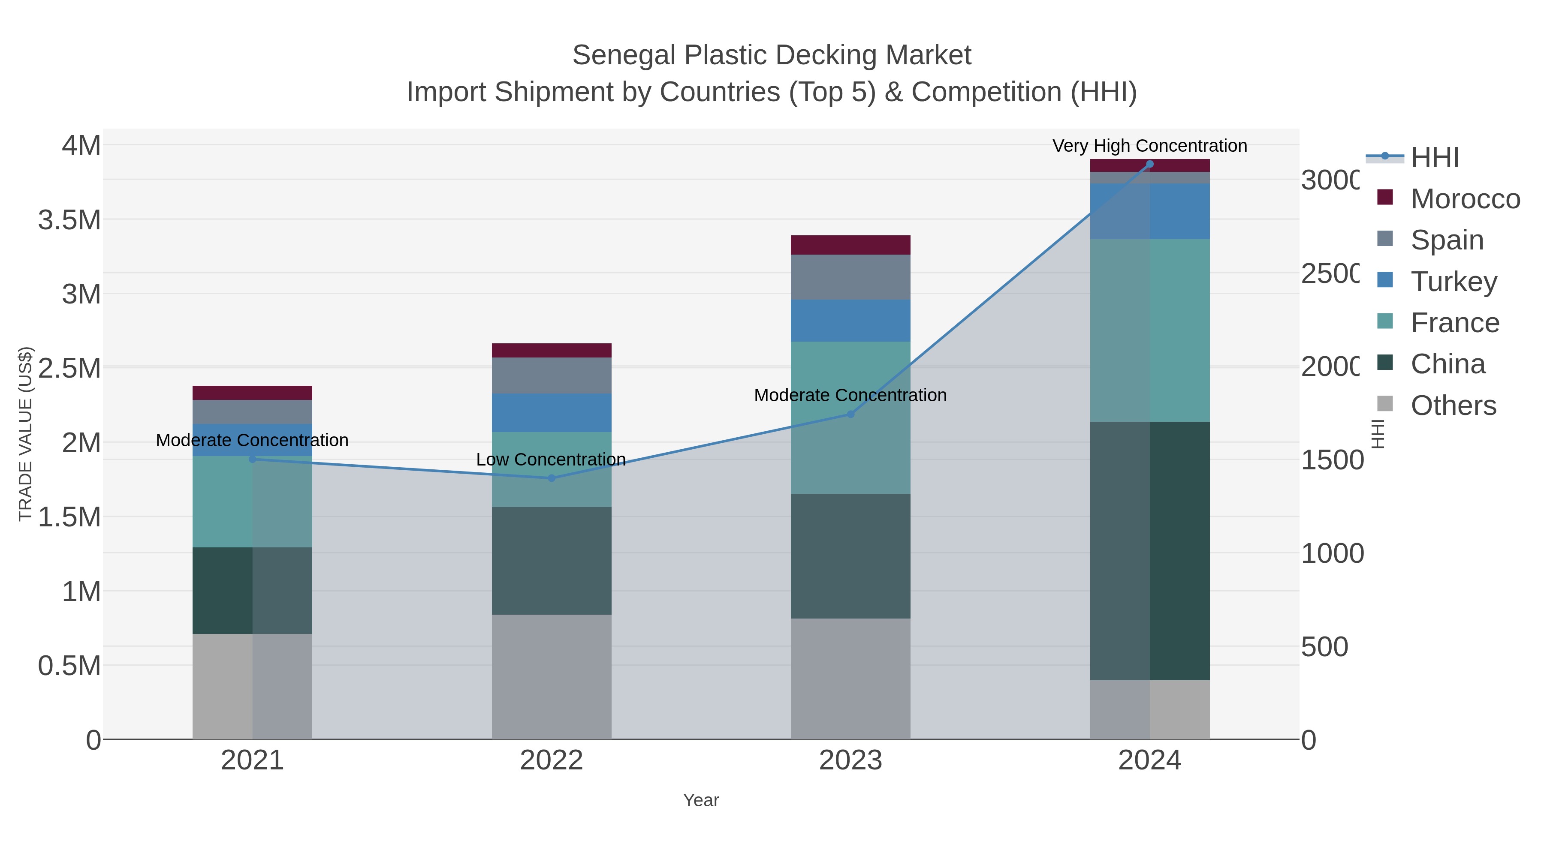1544x868 pixels.
Task: Click the 'Very High Concentration' annotation
Action: [x=1149, y=146]
